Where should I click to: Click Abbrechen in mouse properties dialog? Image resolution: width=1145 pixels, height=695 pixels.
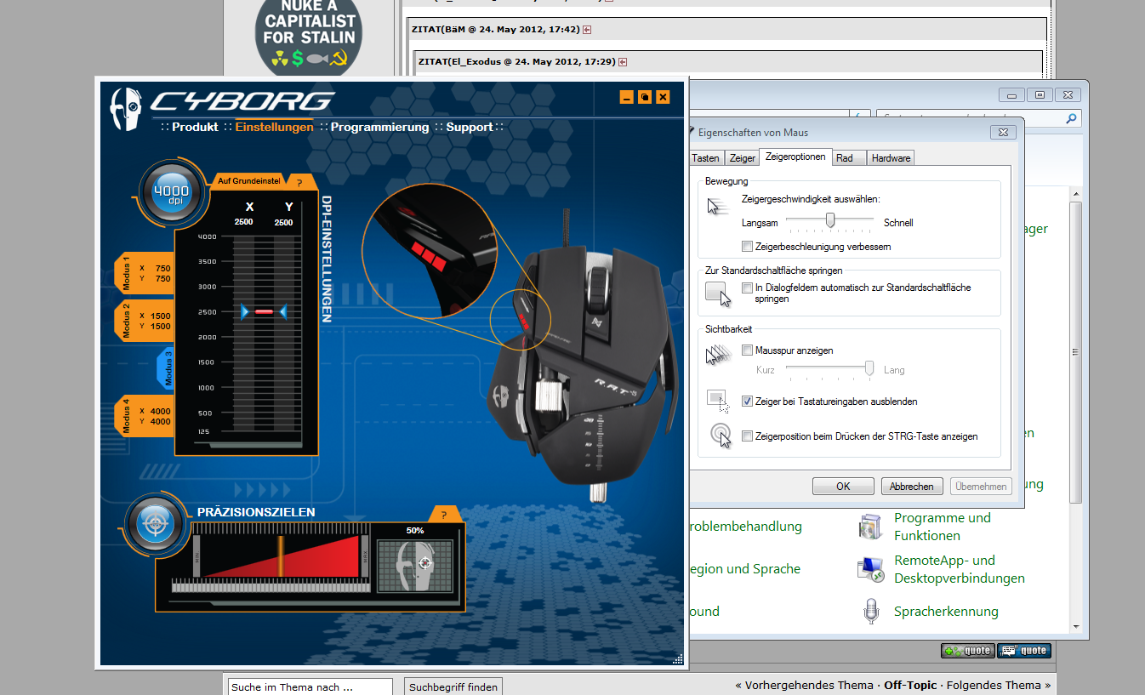(912, 487)
